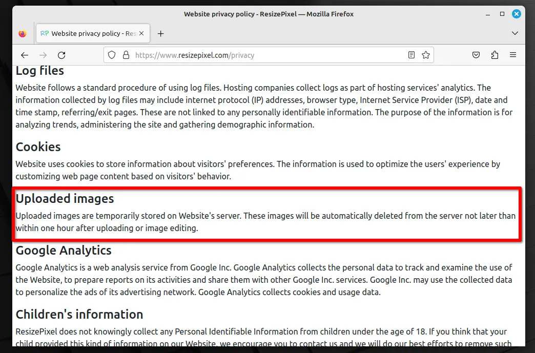Open the Firefox hamburger menu
This screenshot has width=535, height=353.
tap(513, 55)
